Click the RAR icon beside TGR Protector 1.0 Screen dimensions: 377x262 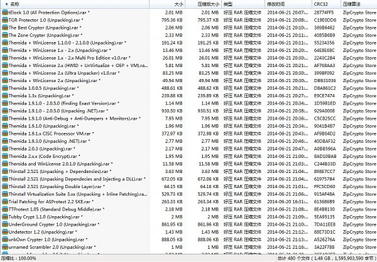[5, 20]
